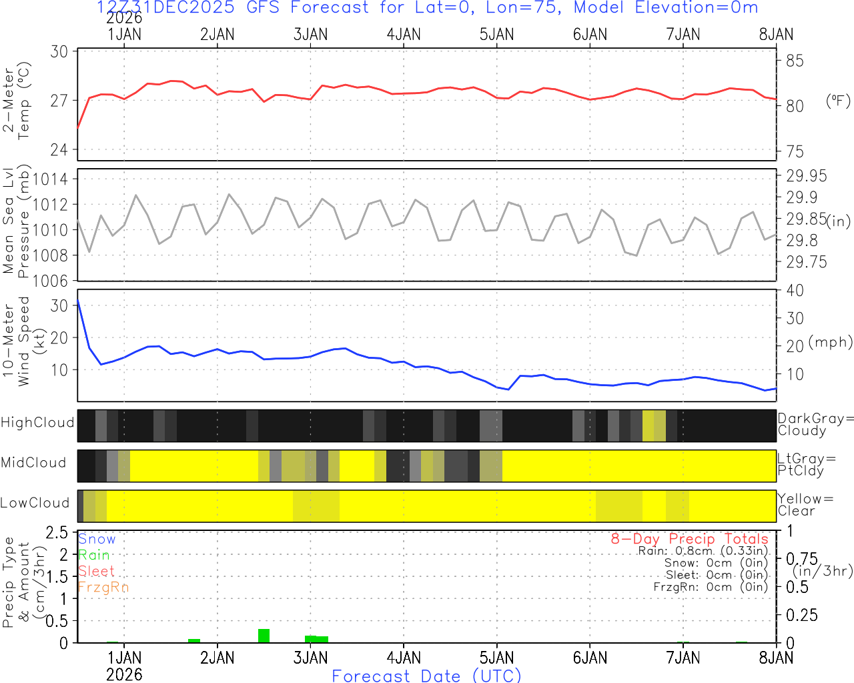Click the 8-Day Precip Totals heading

[689, 538]
